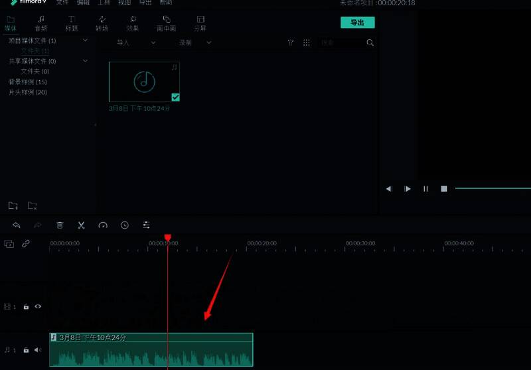Click the filter funnel icon
The width and height of the screenshot is (531, 370).
[x=291, y=42]
